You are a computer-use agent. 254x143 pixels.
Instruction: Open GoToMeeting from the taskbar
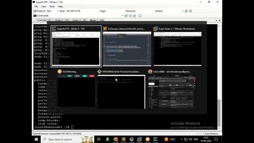148,139
